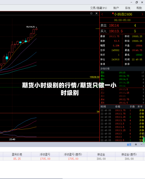
Task: Open the 系统 menu
Action: click(128, 8)
